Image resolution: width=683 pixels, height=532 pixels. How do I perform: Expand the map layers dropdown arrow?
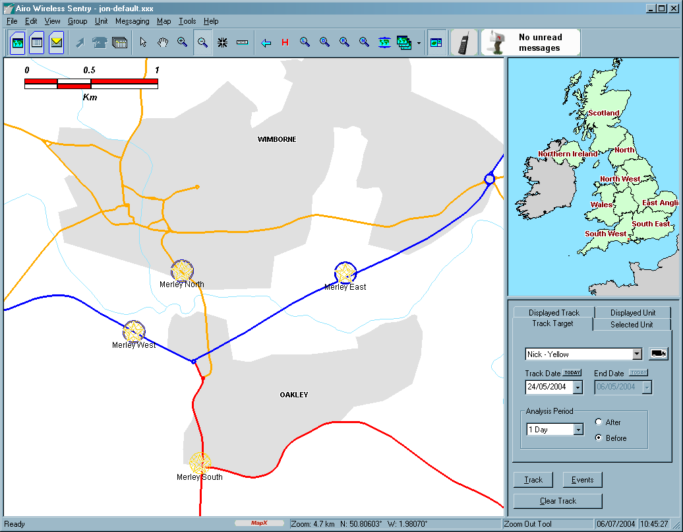click(x=419, y=43)
